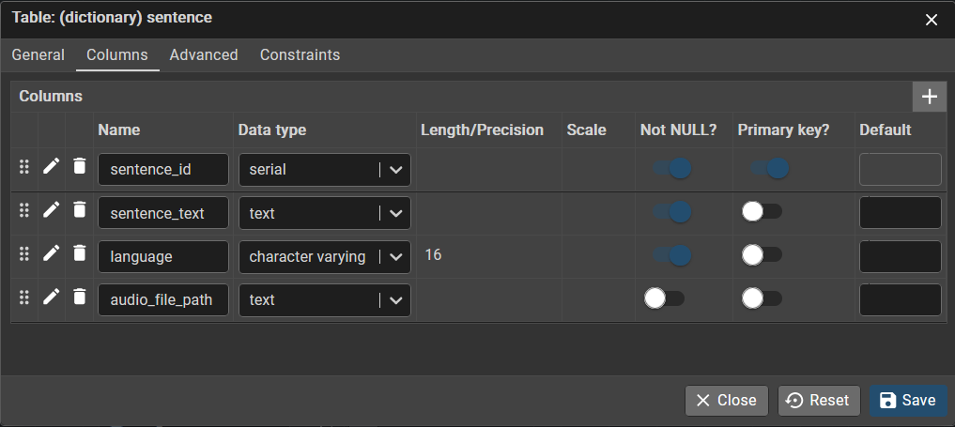Screen dimensions: 955x427
Task: Open sentence_text data type dropdown
Action: [325, 214]
